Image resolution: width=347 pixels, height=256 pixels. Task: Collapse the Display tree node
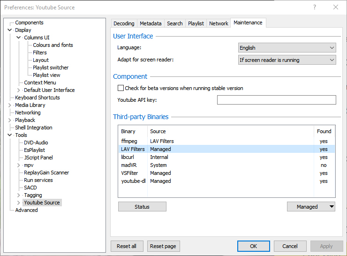[10, 30]
